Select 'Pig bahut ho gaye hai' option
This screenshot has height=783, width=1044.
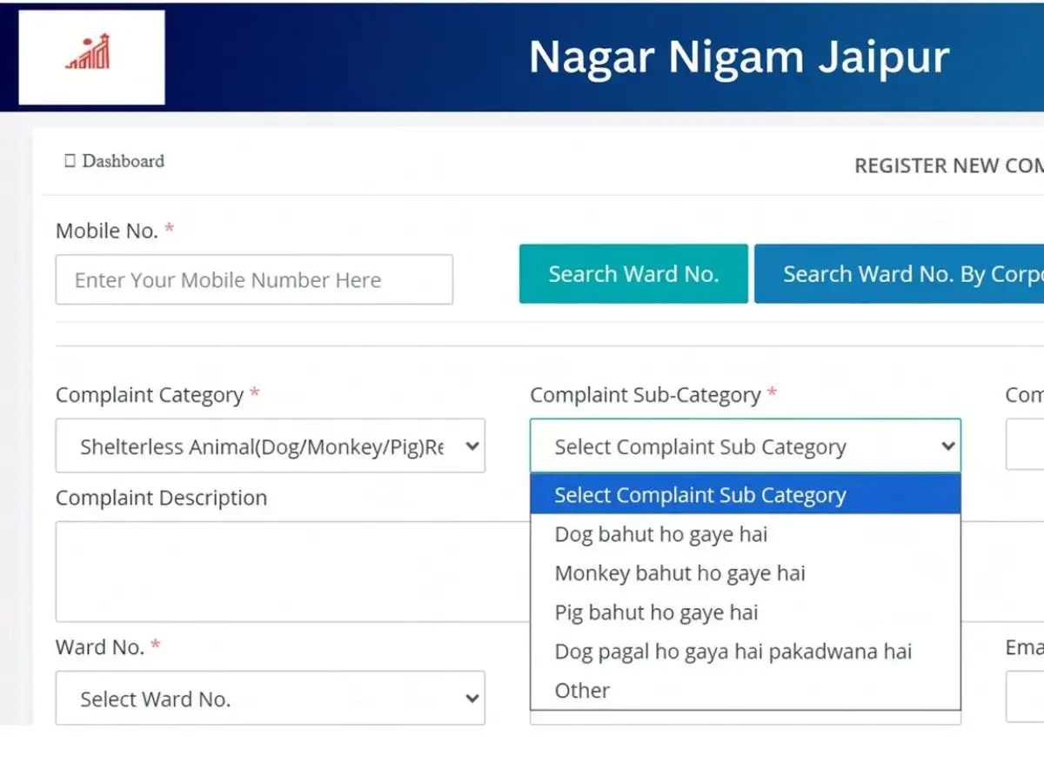tap(746, 612)
